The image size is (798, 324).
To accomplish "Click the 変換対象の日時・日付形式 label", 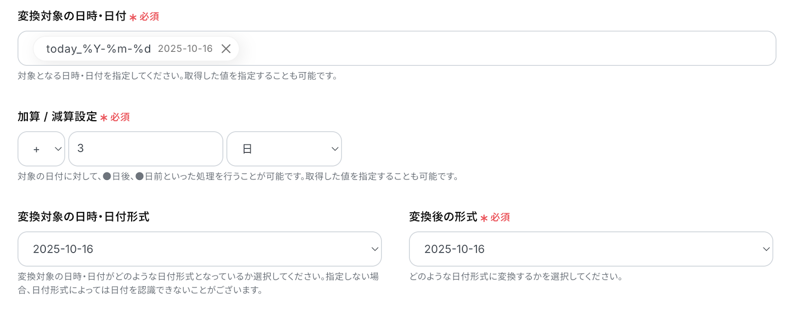I will tap(83, 217).
